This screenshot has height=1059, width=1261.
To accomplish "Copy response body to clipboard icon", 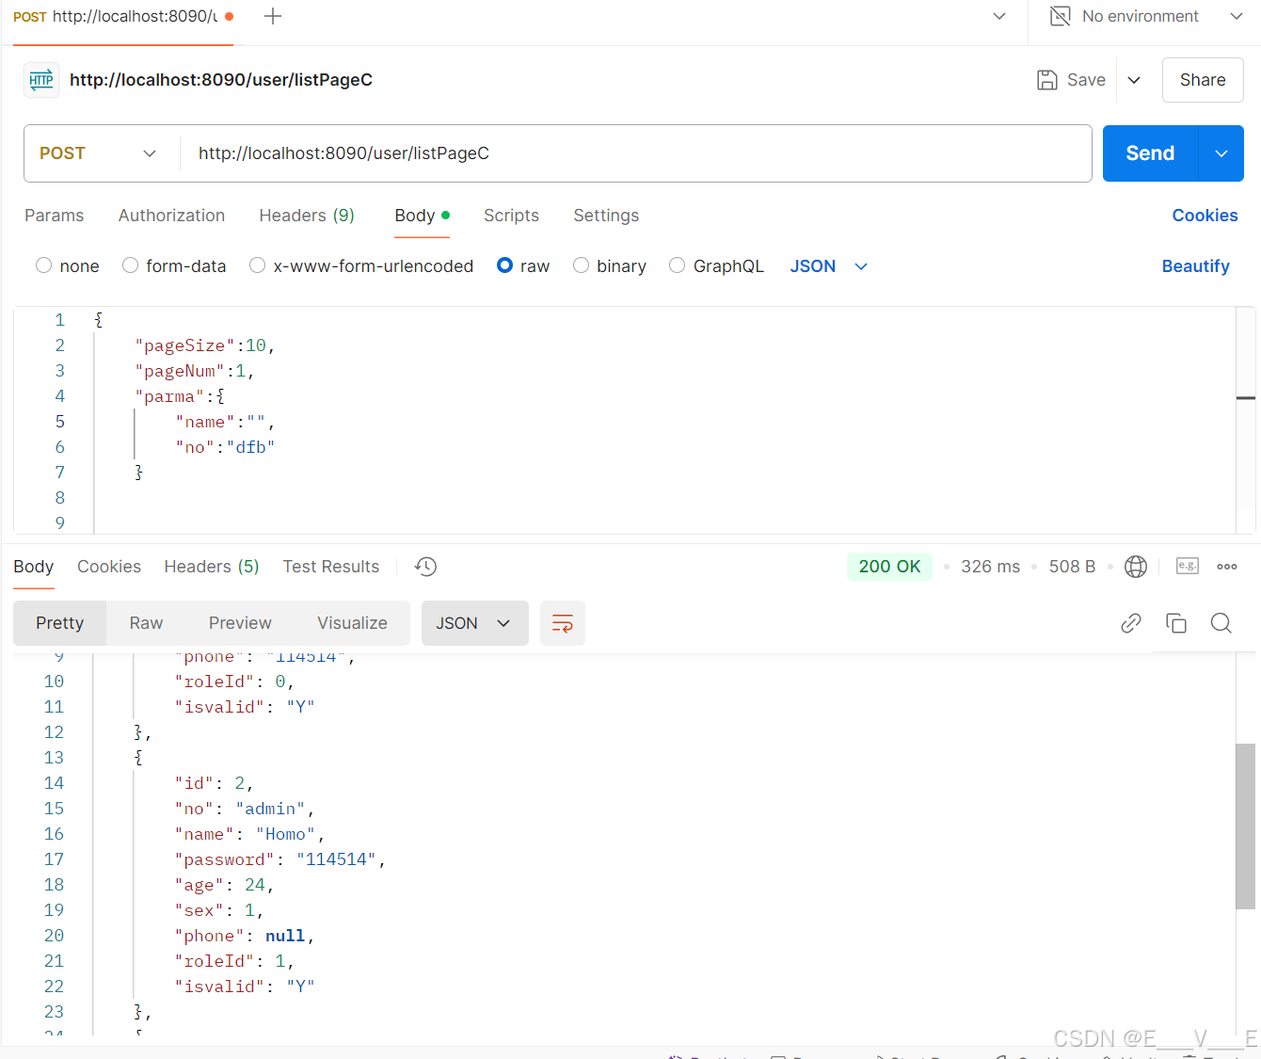I will 1176,623.
